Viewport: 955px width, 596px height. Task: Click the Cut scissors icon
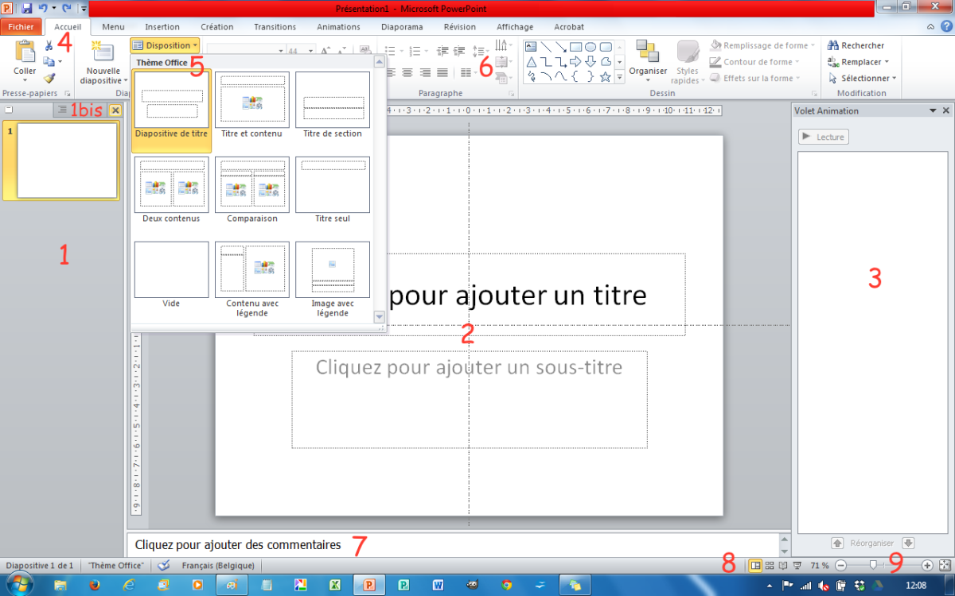(49, 46)
